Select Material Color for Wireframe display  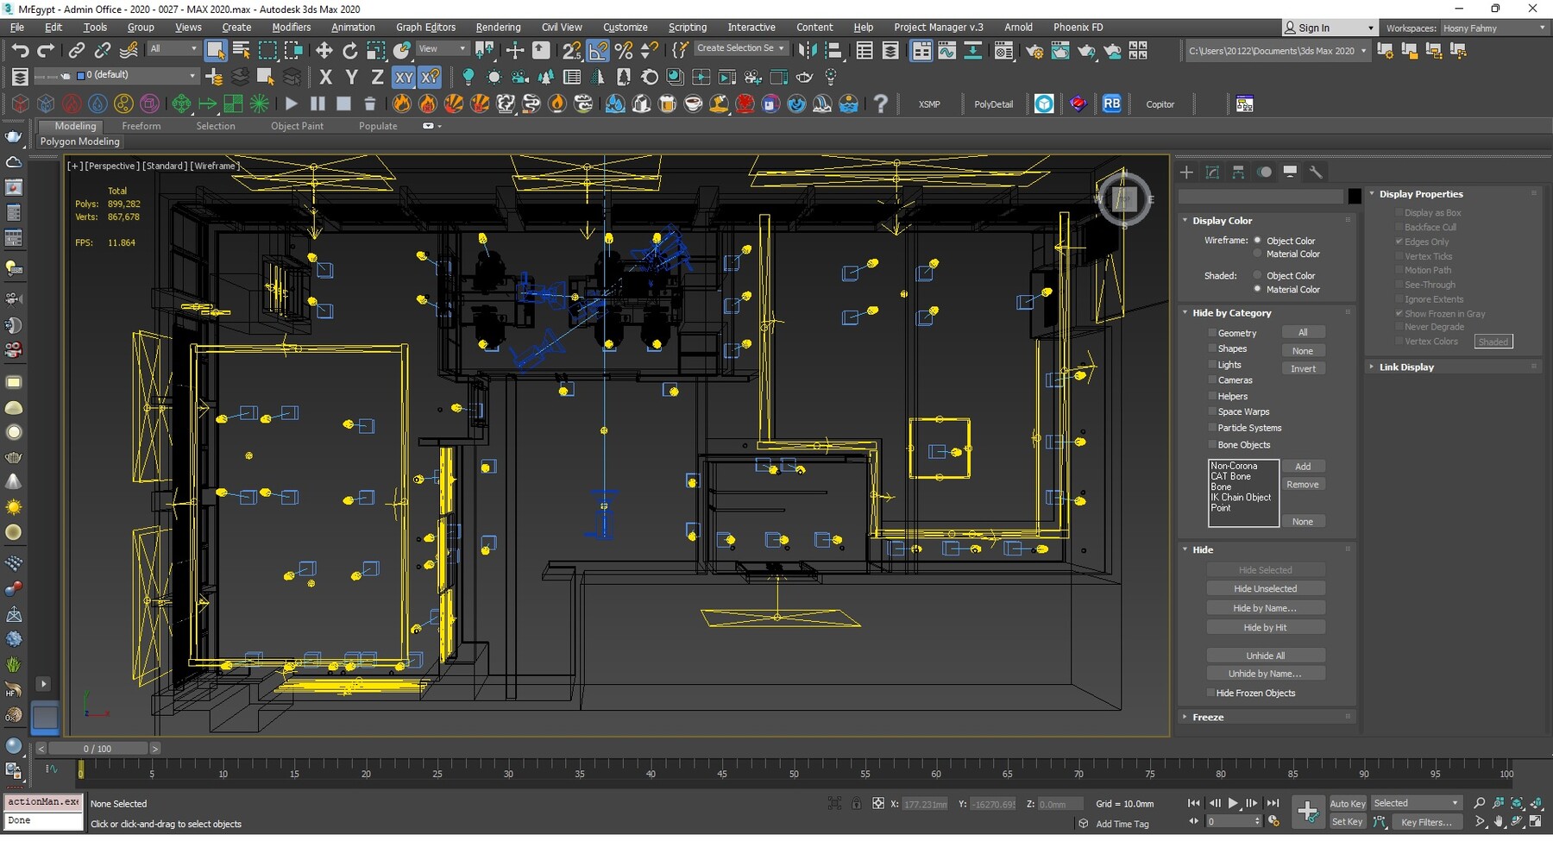pyautogui.click(x=1257, y=254)
